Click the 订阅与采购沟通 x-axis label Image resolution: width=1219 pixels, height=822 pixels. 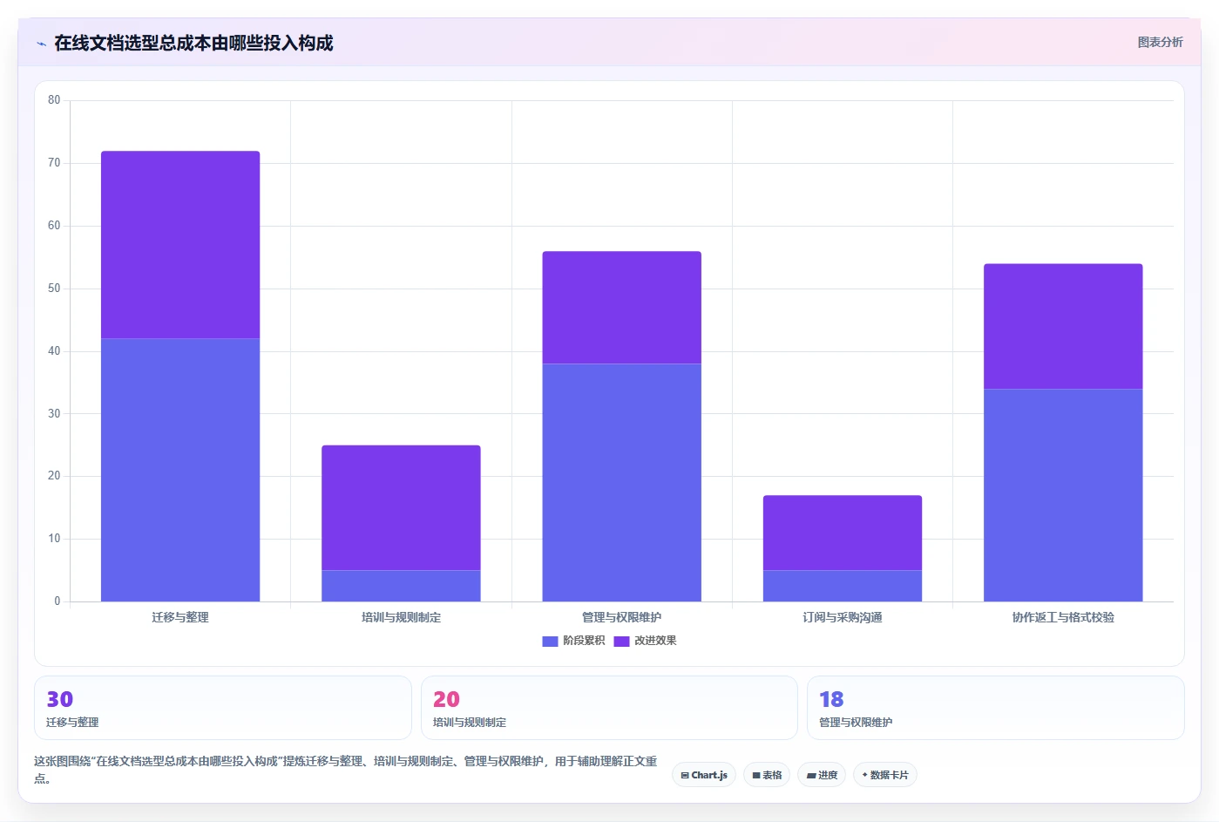[843, 617]
